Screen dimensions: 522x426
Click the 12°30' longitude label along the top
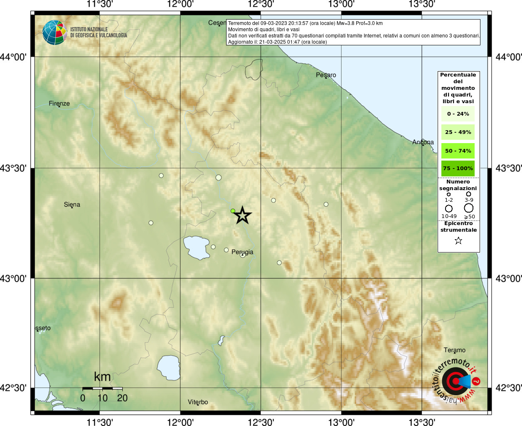pos(261,5)
